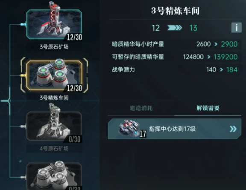This screenshot has width=246, height=190.
Task: Click the 战争潜力 stat row
Action: pos(174,69)
